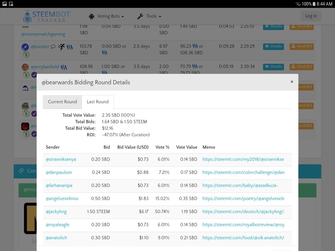Click the Sender column header

(53, 147)
